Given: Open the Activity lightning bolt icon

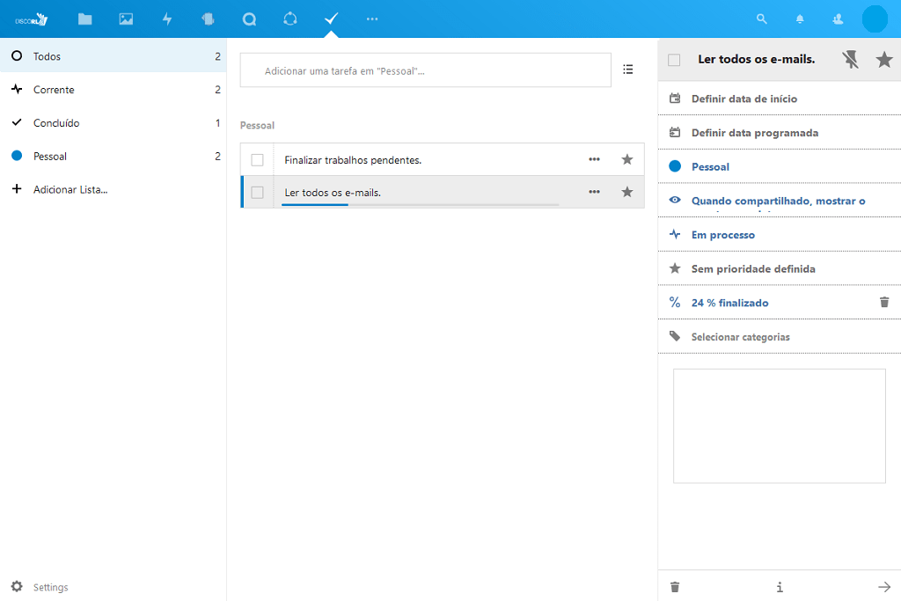Looking at the screenshot, I should (x=167, y=18).
